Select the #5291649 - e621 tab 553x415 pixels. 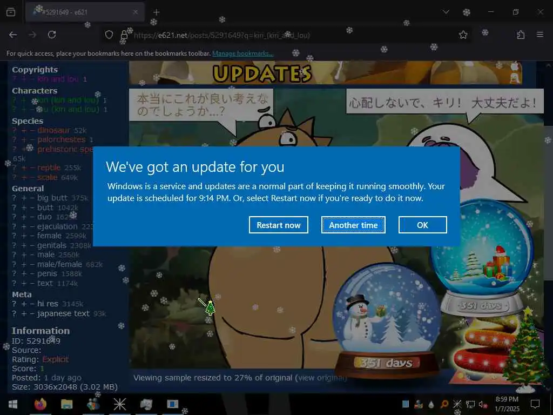coord(85,12)
